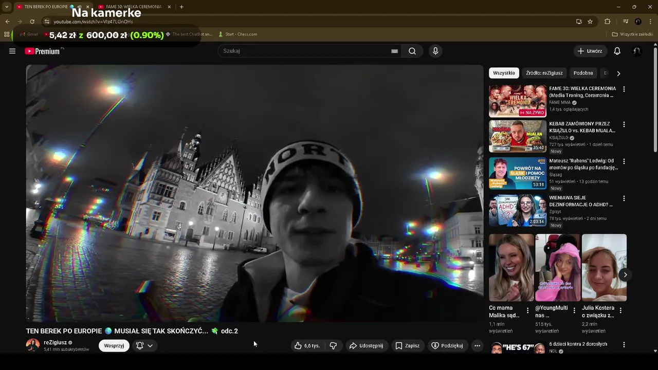Screen dimensions: 658x370
Task: Reload the page in browser toolbar
Action: click(x=32, y=22)
